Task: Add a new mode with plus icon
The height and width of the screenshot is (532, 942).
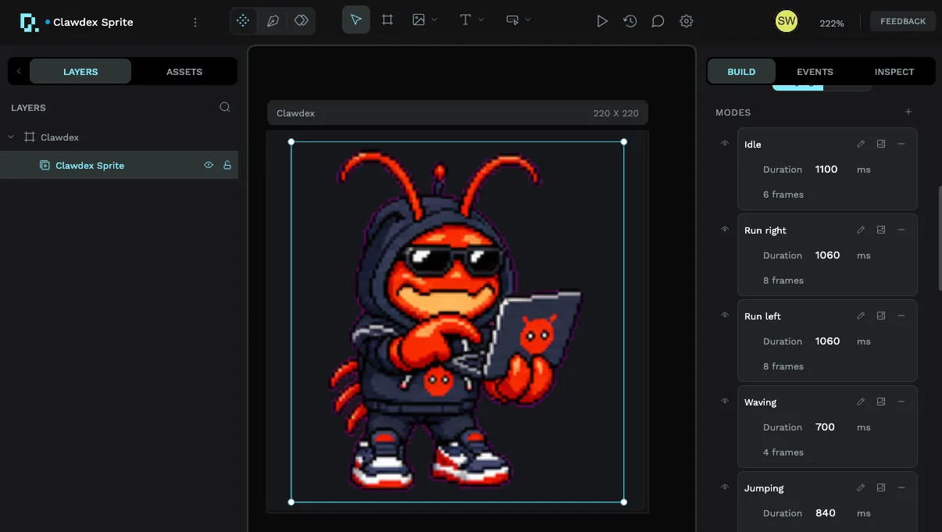Action: (908, 112)
